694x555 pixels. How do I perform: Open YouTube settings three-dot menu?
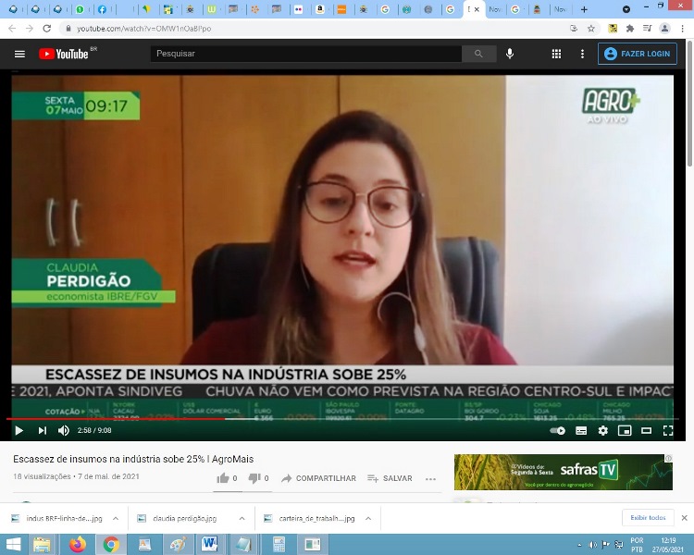[582, 54]
